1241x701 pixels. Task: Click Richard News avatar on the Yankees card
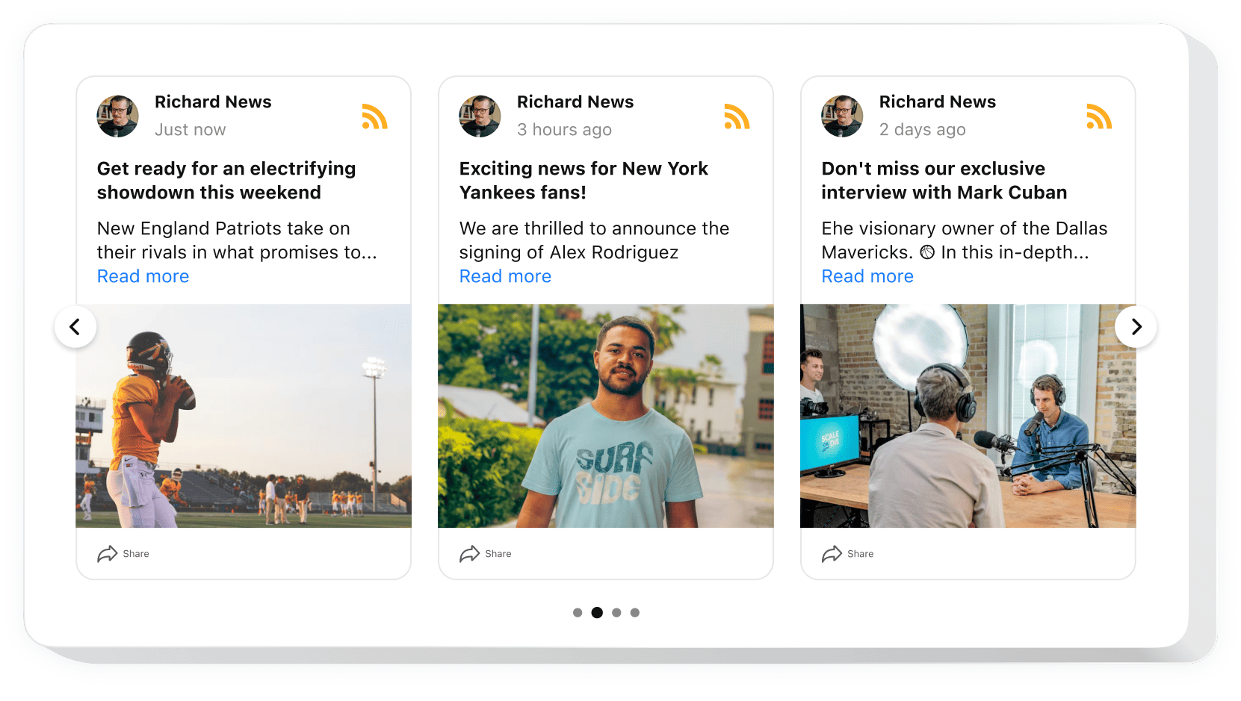click(480, 116)
